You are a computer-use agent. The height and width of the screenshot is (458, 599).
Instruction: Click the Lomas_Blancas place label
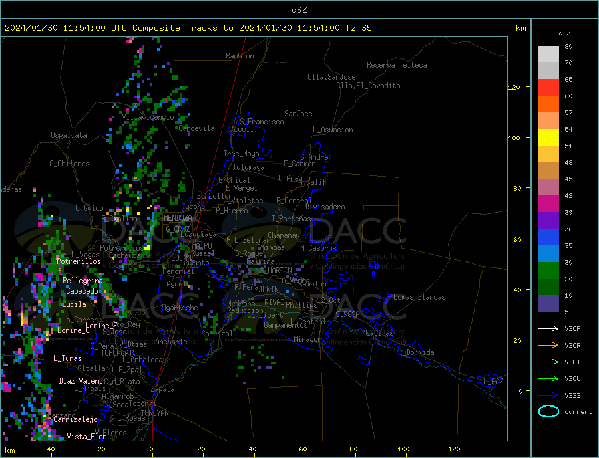(x=419, y=297)
